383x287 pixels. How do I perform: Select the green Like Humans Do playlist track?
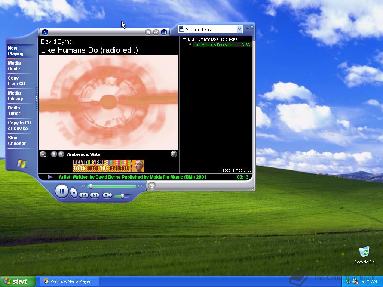[222, 45]
